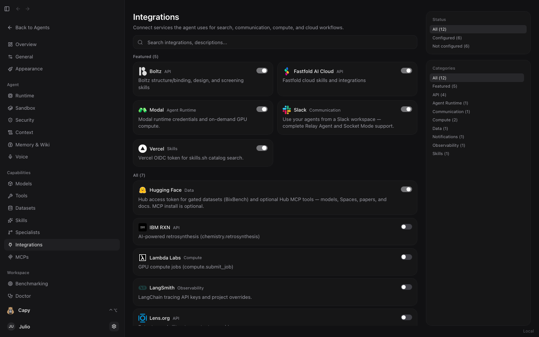Image resolution: width=539 pixels, height=337 pixels.
Task: Toggle the sidebar panel icon
Action: click(x=7, y=9)
